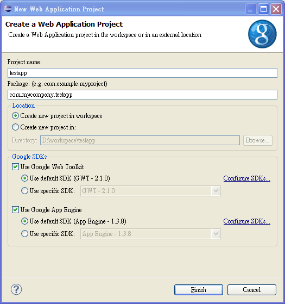The width and height of the screenshot is (285, 304).
Task: Minimize the dialog window
Action: pos(251,9)
